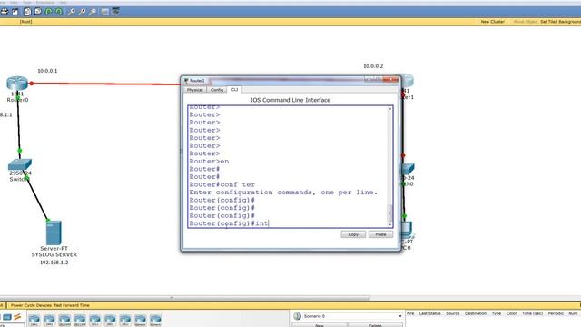Click the Paste toolbar icon
The image size is (581, 327).
[x=38, y=12]
